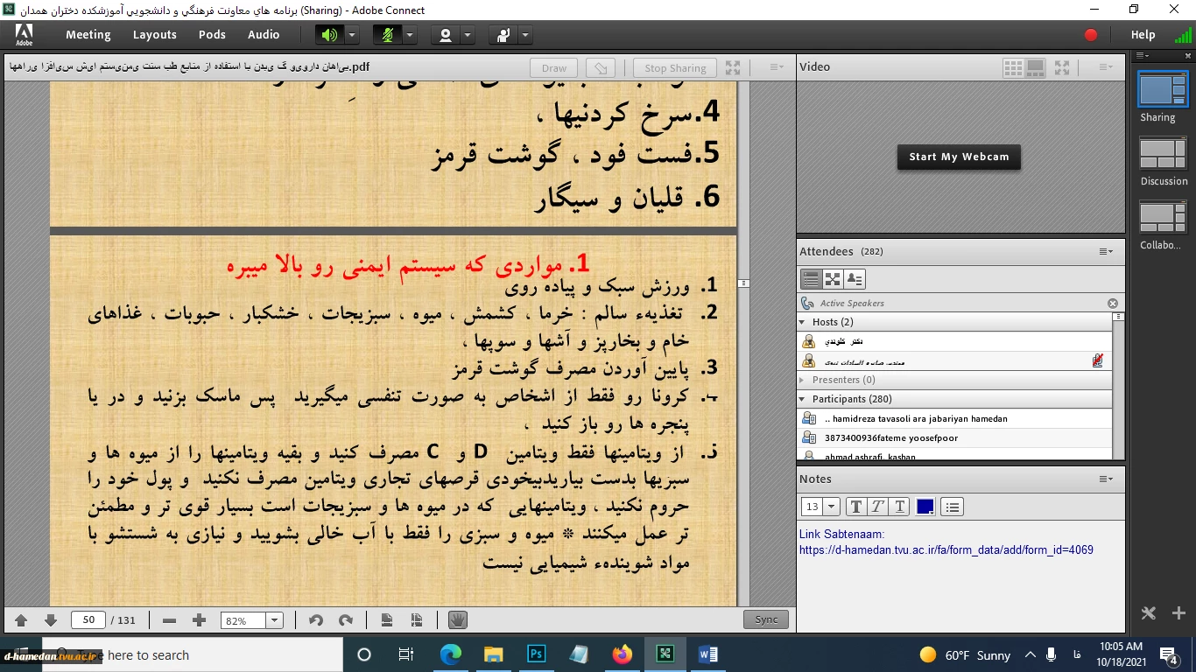Collapse the Participants (280) group
Viewport: 1196px width, 672px height.
point(803,399)
